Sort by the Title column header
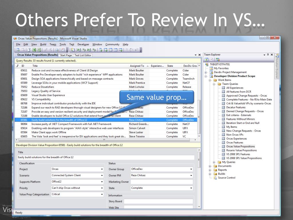Viewport: 293px width, 220px height. pyautogui.click(x=80, y=66)
